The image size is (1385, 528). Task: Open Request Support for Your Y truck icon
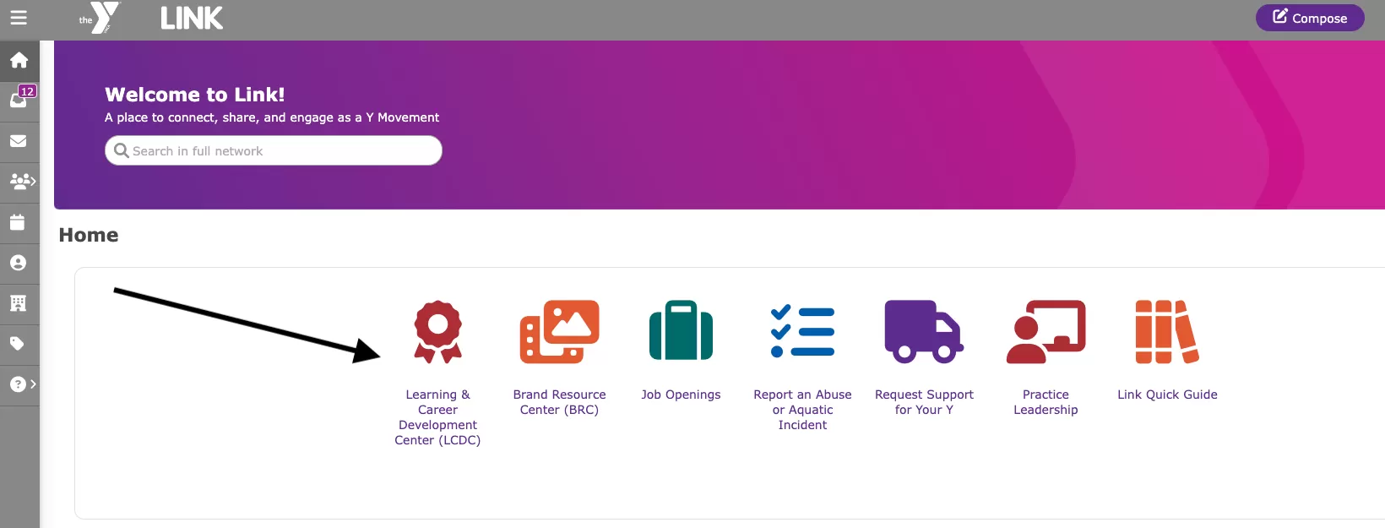coord(923,332)
